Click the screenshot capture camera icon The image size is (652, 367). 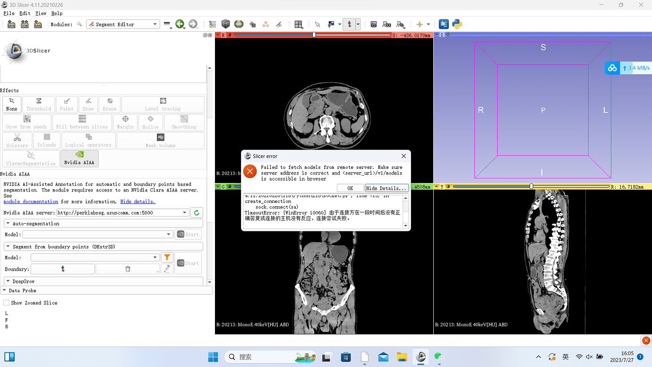click(x=374, y=24)
